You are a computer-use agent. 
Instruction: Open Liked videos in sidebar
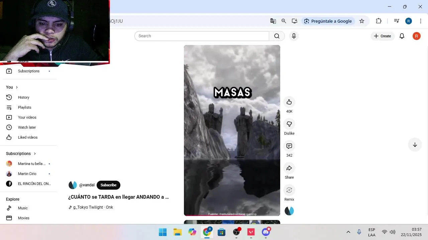(x=28, y=137)
